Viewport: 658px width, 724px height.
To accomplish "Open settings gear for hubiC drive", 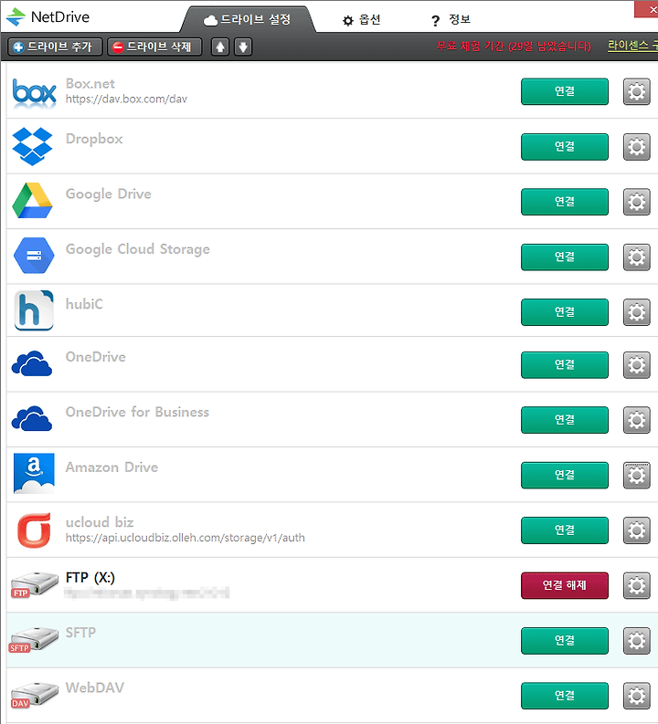I will (636, 312).
